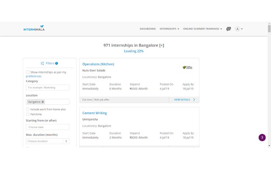Click the Starting from date field
Viewport: 271px width, 169px height.
[x=48, y=127]
